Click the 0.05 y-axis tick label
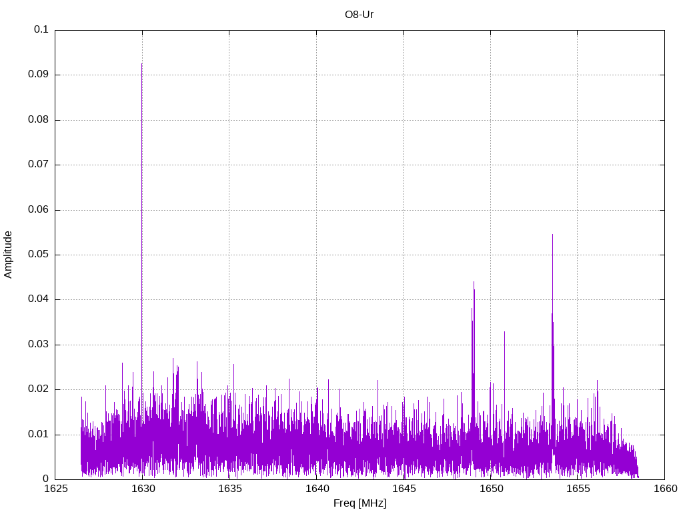 (x=39, y=255)
